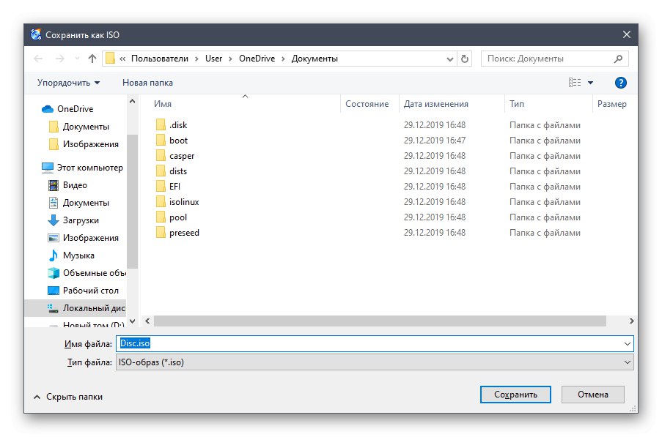This screenshot has height=437, width=662.
Task: Open the Музыка folder in sidebar
Action: [78, 255]
